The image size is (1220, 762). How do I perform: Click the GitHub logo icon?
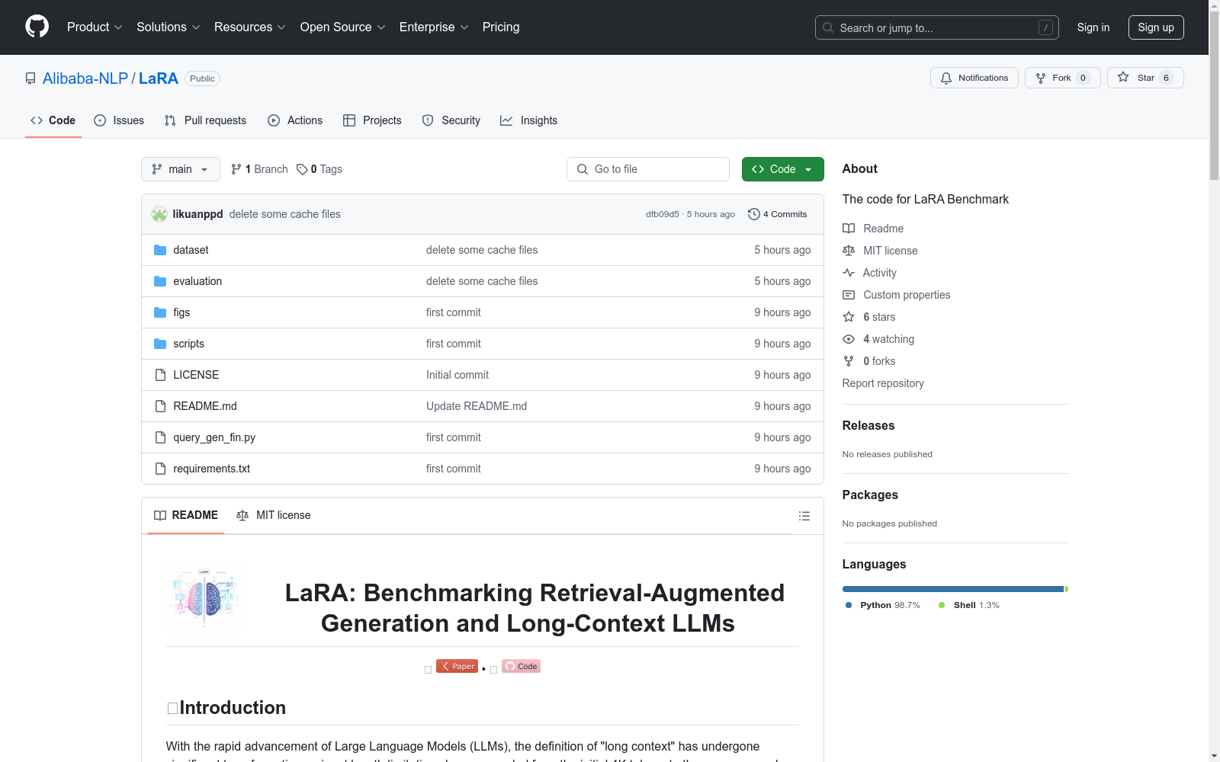(x=37, y=27)
